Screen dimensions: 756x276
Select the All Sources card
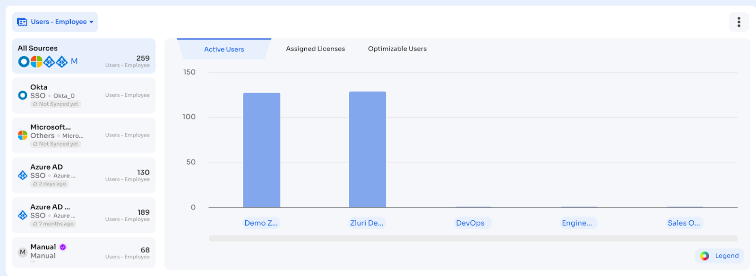[x=84, y=56]
